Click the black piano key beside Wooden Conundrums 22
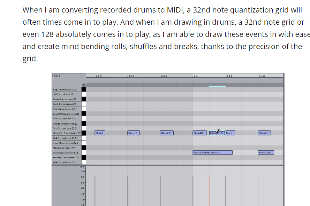The width and height of the screenshot is (310, 206). pyautogui.click(x=84, y=158)
